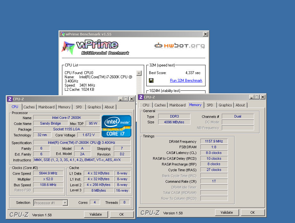Click the Cycle Time value 27 clocks
The height and width of the screenshot is (223, 295).
(214, 170)
